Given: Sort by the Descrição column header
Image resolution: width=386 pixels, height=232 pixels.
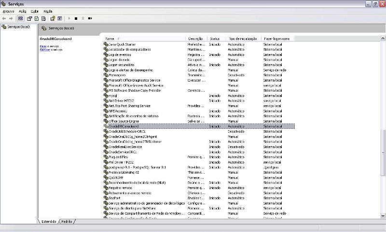Looking at the screenshot, I should (196, 39).
